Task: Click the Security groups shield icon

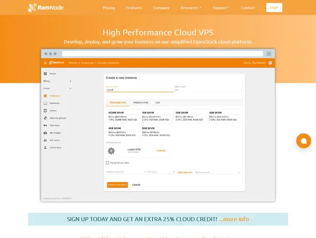Action: (45, 118)
